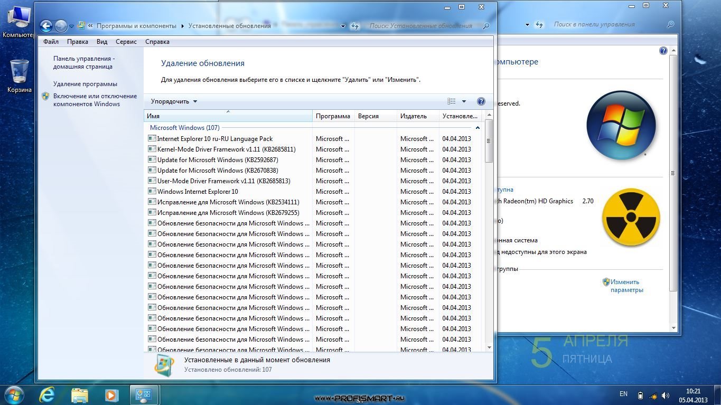This screenshot has width=721, height=405.
Task: Click the Установленные обновления breadcrumb
Action: tap(230, 26)
